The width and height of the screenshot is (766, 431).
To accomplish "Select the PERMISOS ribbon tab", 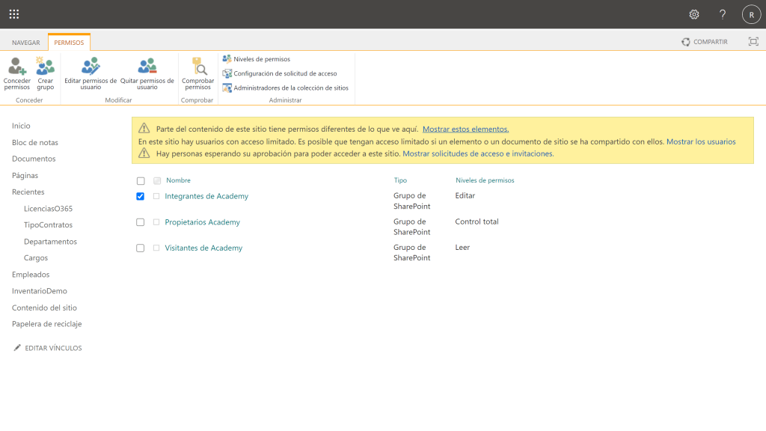I will 69,42.
